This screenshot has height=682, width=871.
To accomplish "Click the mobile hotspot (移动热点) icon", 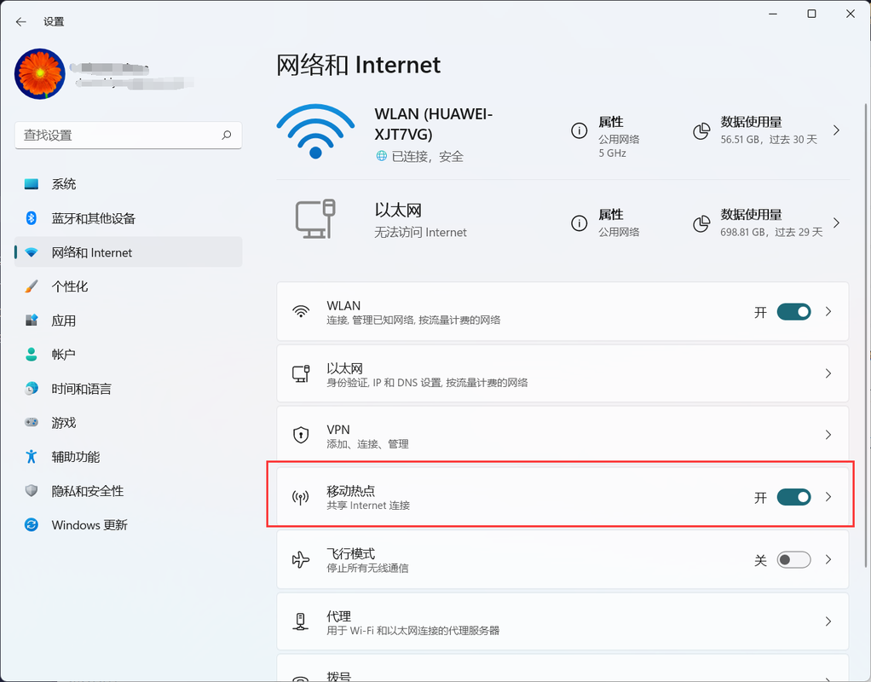I will coord(300,497).
